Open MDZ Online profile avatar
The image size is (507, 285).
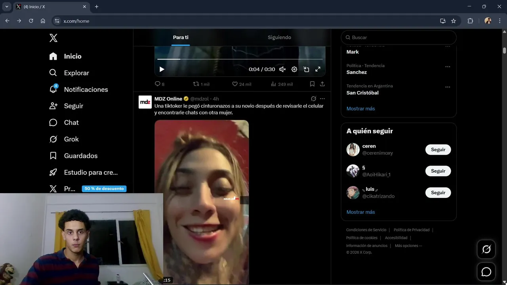tap(145, 102)
